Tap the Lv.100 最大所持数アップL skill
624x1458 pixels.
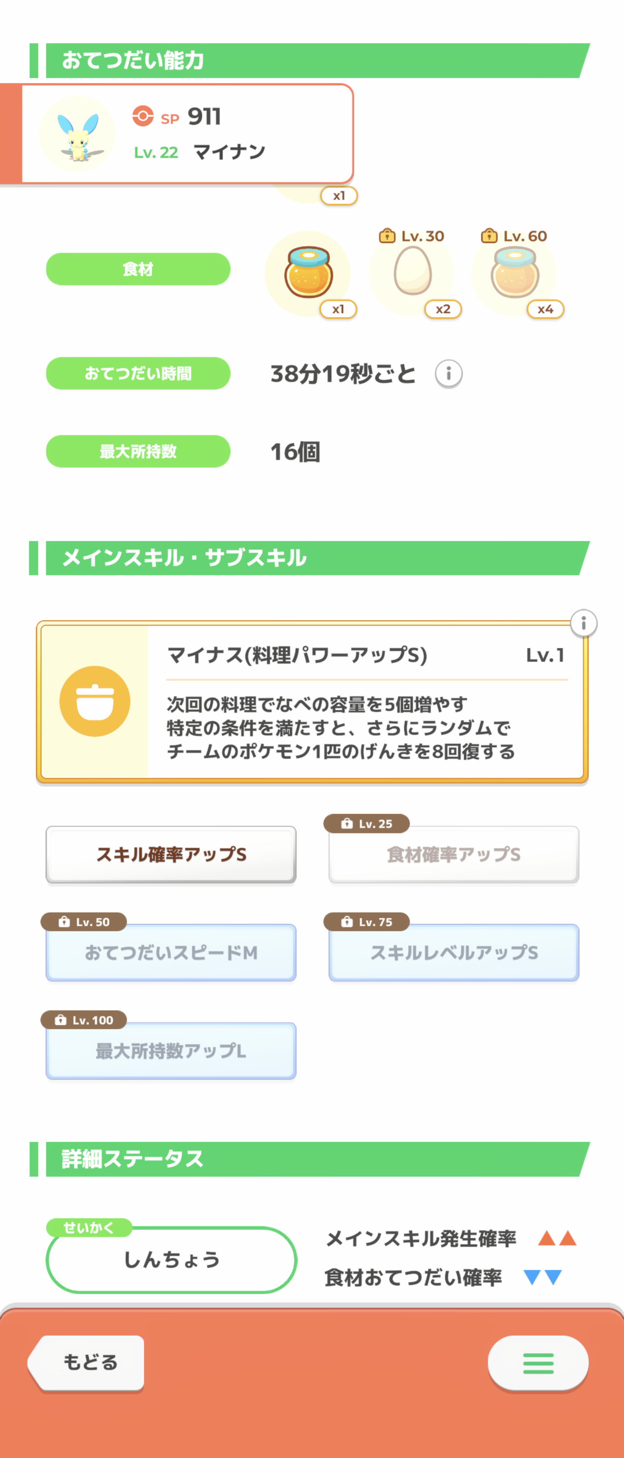(x=171, y=1051)
